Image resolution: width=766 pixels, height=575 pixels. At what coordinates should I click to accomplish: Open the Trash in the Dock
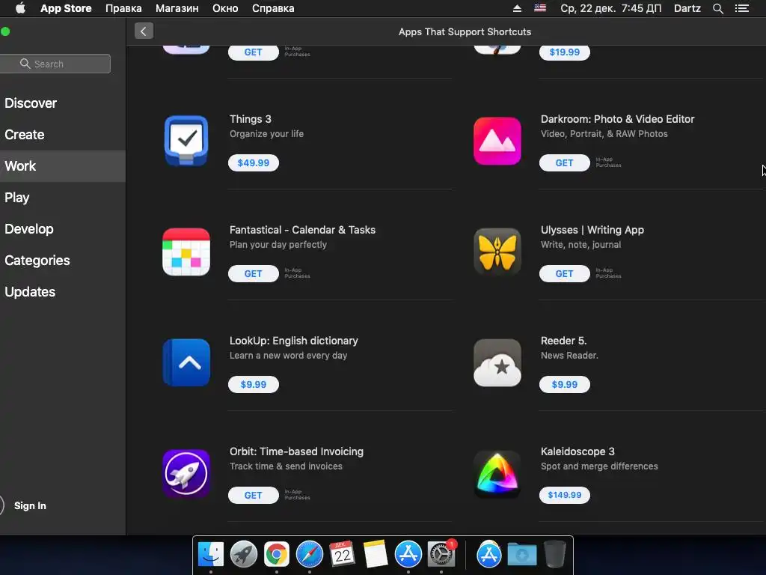554,554
